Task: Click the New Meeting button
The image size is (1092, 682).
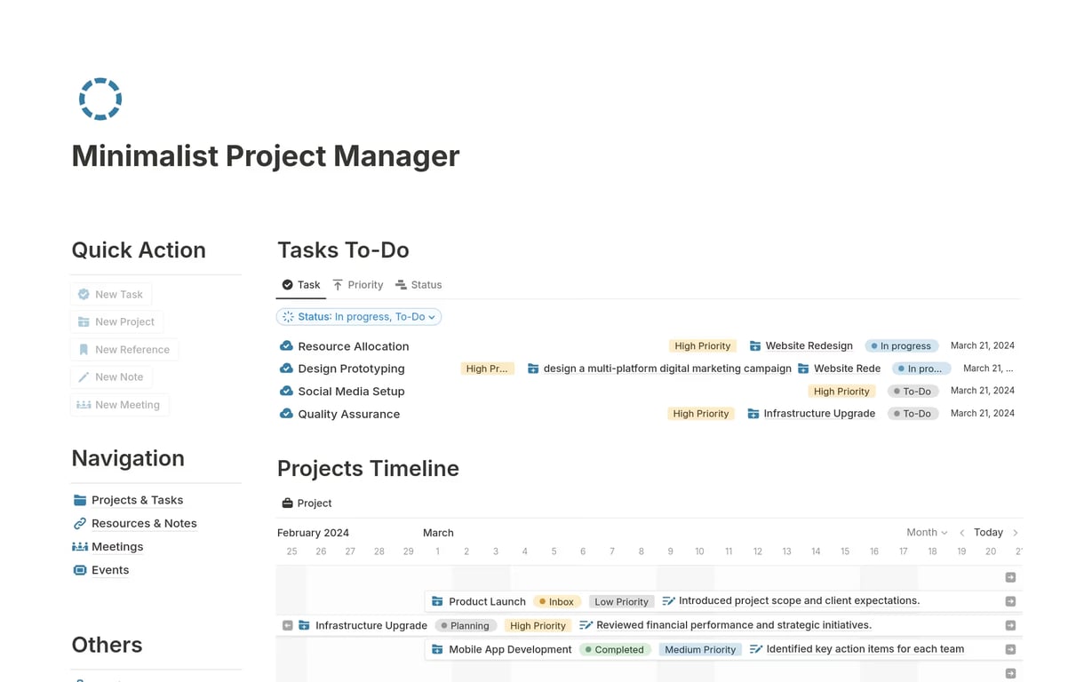Action: (119, 405)
